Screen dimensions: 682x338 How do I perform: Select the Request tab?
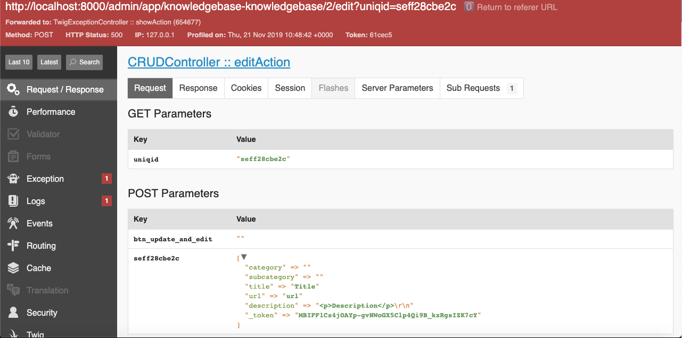click(150, 88)
